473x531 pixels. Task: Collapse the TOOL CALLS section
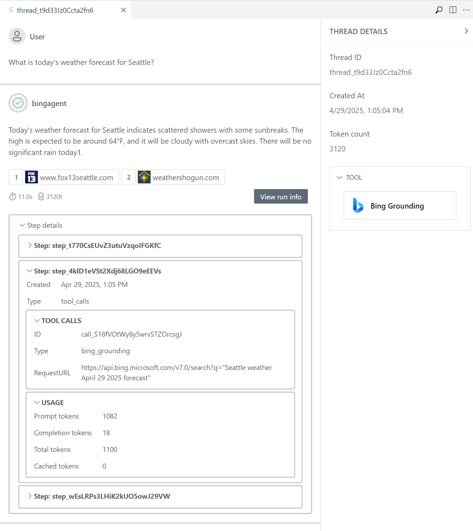click(37, 320)
